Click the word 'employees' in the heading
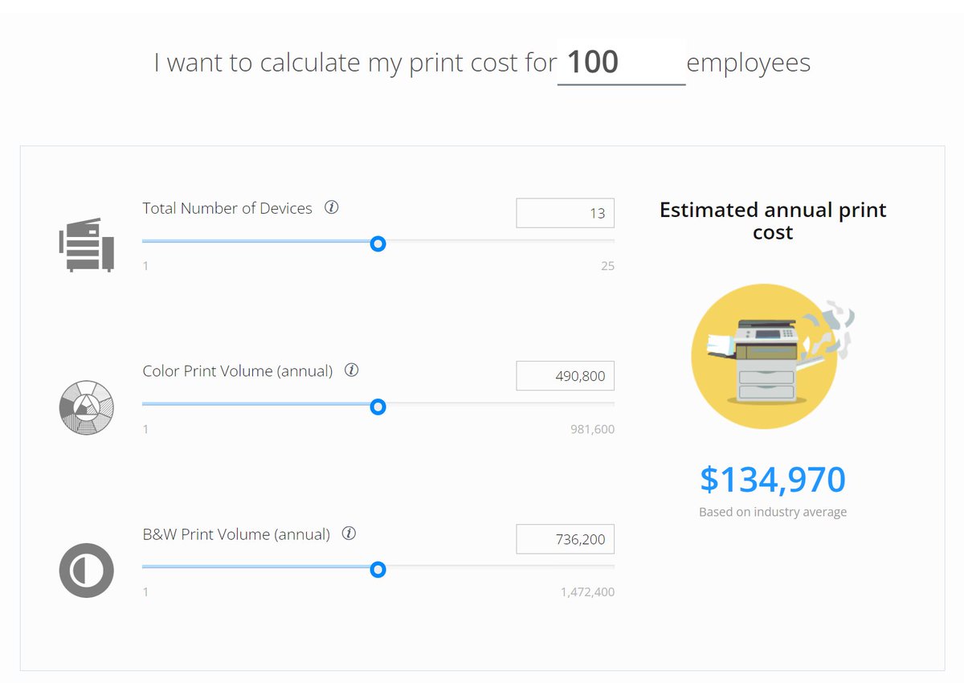The image size is (964, 683). 749,63
